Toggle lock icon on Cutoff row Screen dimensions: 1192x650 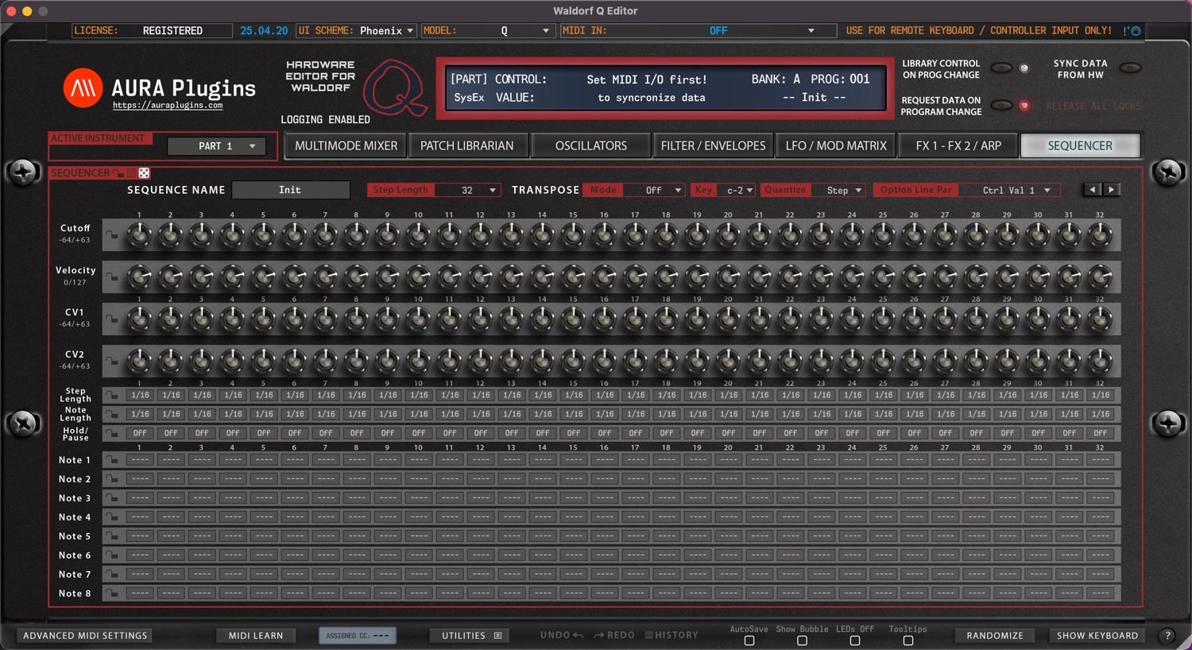tap(112, 234)
